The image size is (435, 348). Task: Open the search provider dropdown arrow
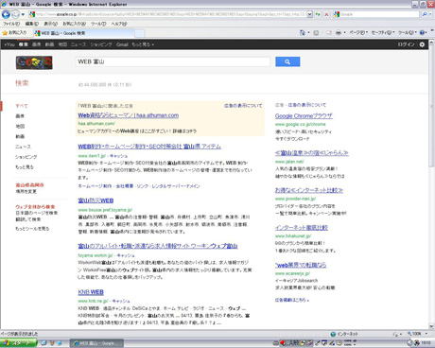pos(430,14)
